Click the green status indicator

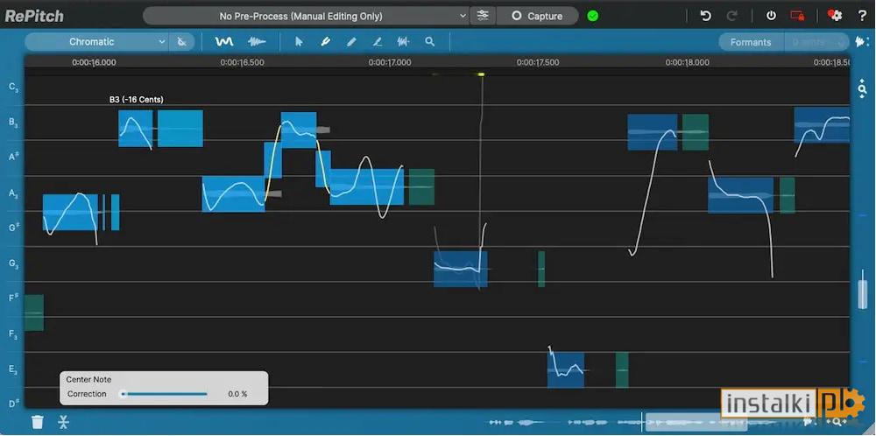(593, 16)
